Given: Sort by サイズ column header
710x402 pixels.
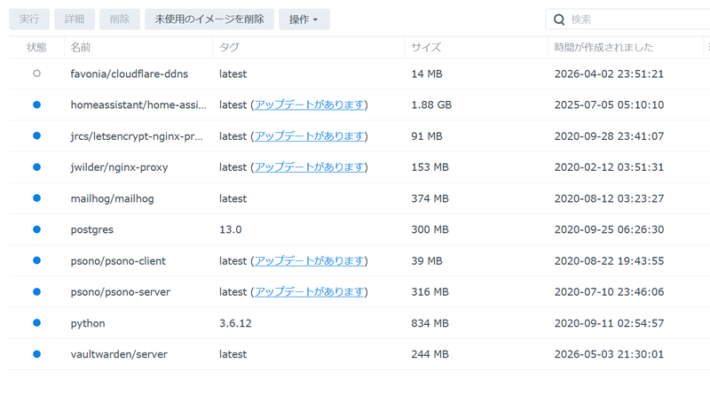Looking at the screenshot, I should (x=477, y=48).
